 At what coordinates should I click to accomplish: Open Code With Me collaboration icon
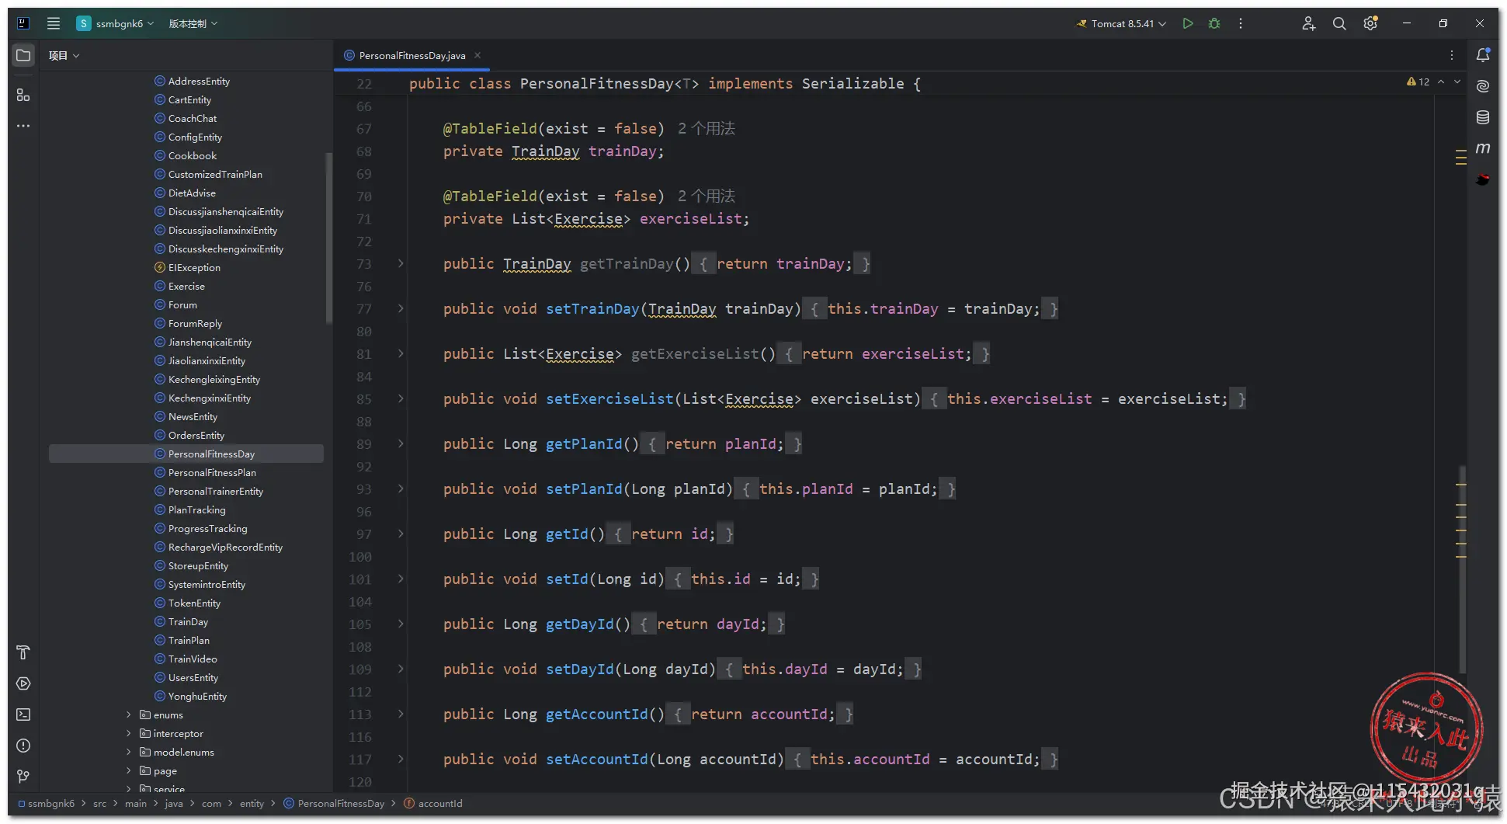(1308, 23)
